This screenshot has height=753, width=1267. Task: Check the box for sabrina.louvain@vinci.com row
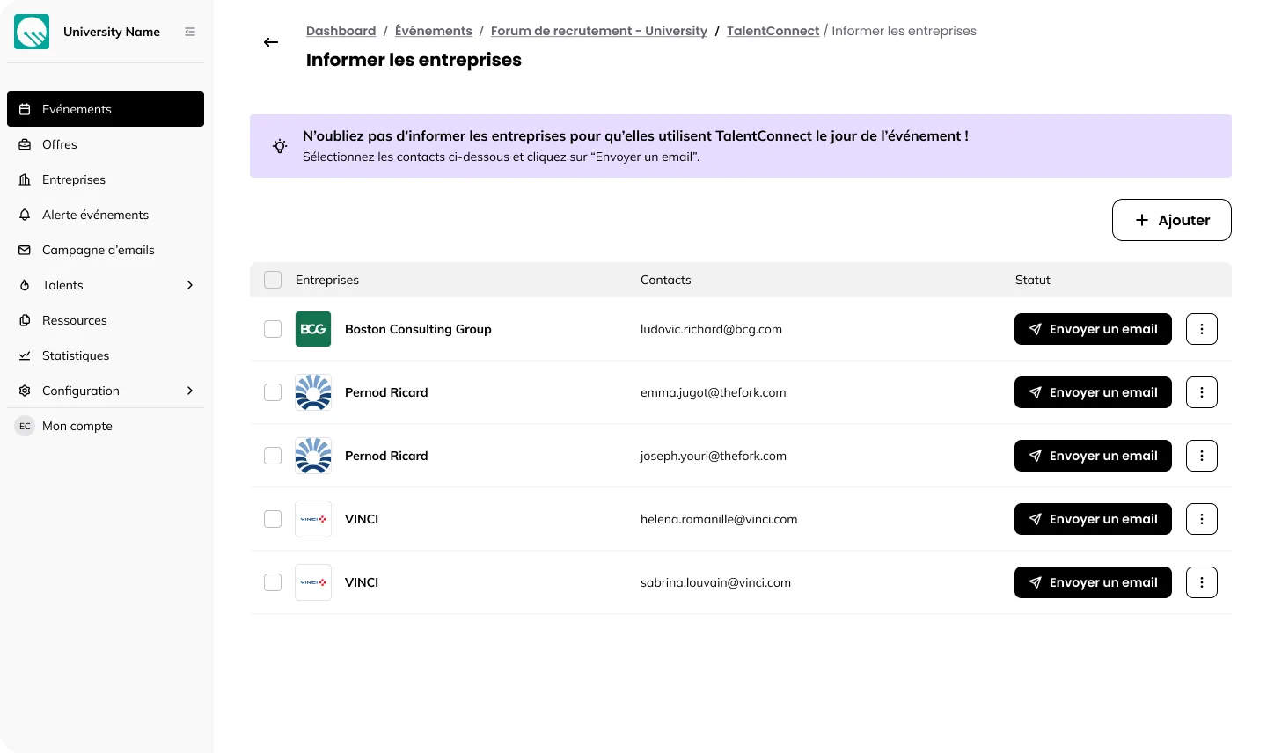273,582
